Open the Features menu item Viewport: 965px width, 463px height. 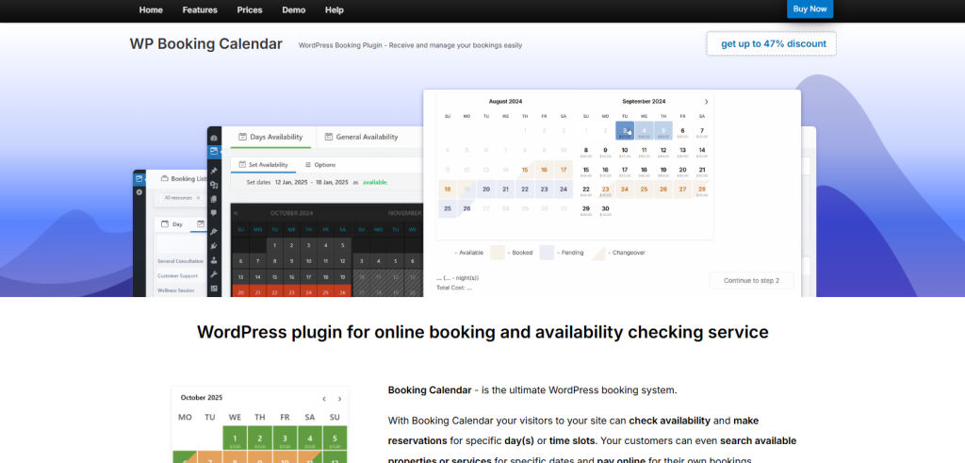pos(200,9)
